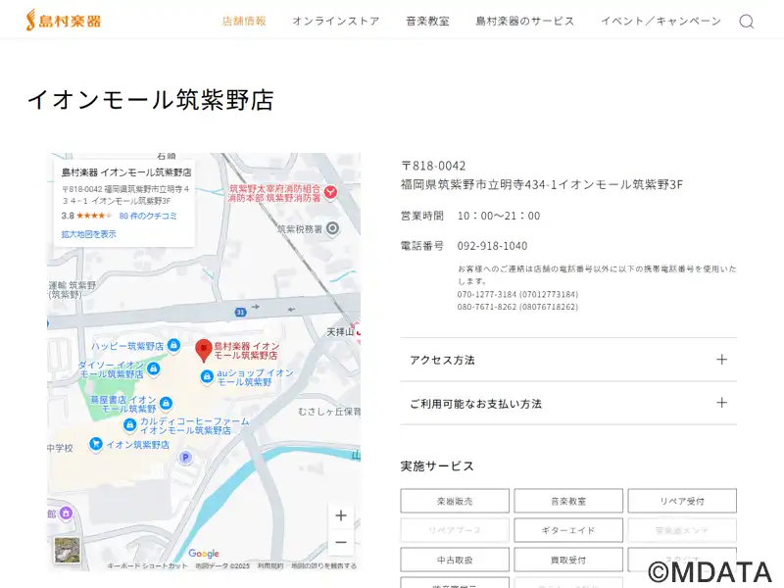Select the 音楽教室 navigation item
This screenshot has width=784, height=588.
(427, 21)
